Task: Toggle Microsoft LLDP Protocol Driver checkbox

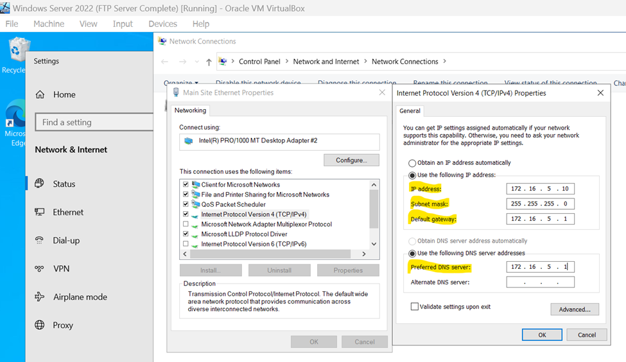Action: tap(186, 234)
